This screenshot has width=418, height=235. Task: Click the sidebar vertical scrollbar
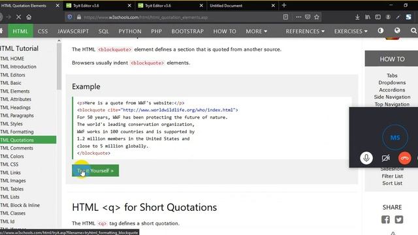pyautogui.click(x=59, y=67)
